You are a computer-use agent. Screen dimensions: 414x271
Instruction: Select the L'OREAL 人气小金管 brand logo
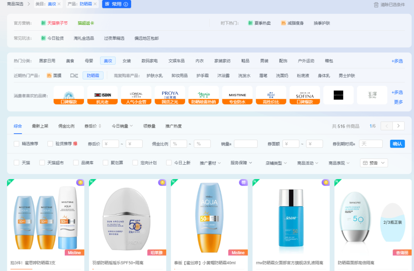coord(136,95)
